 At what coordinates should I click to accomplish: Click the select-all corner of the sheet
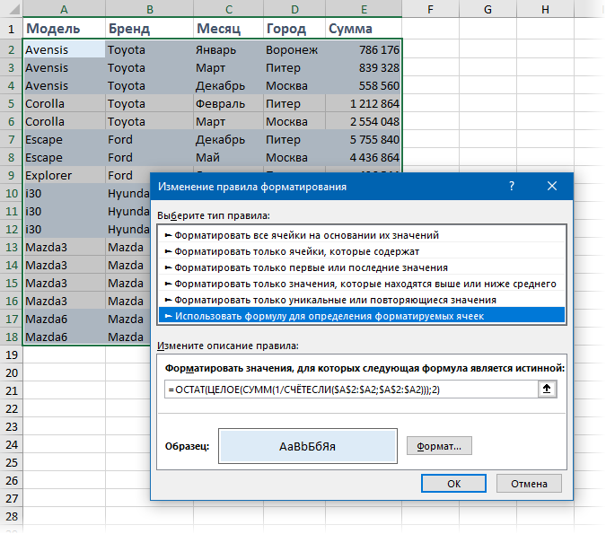[12, 8]
